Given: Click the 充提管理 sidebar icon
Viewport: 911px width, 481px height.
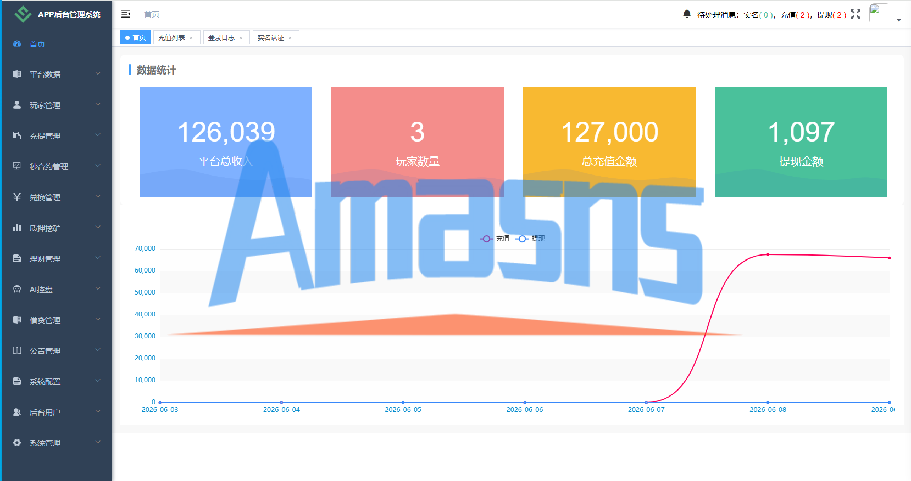Looking at the screenshot, I should (17, 135).
